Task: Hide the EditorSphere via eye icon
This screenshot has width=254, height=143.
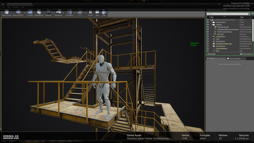Action: 208,41
